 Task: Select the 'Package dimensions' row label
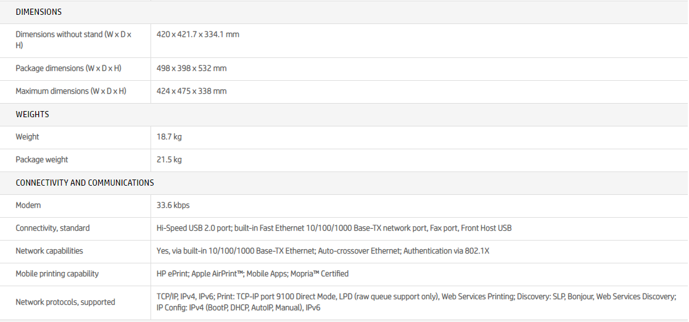pos(68,68)
